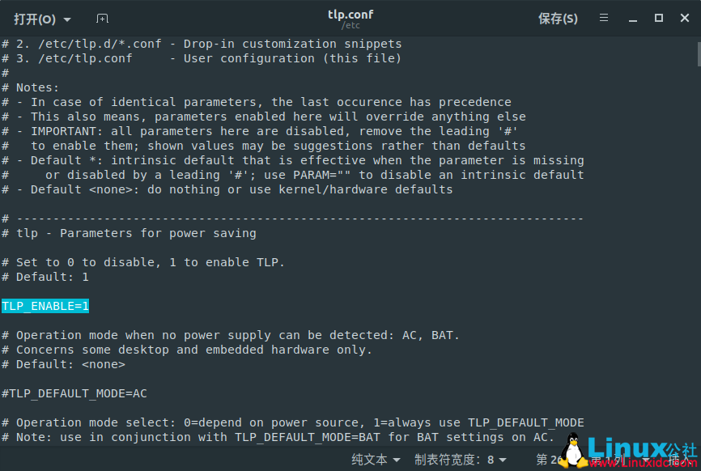Image resolution: width=701 pixels, height=471 pixels.
Task: Click the dropdown arrow beside 打开(O)
Action: [x=68, y=18]
